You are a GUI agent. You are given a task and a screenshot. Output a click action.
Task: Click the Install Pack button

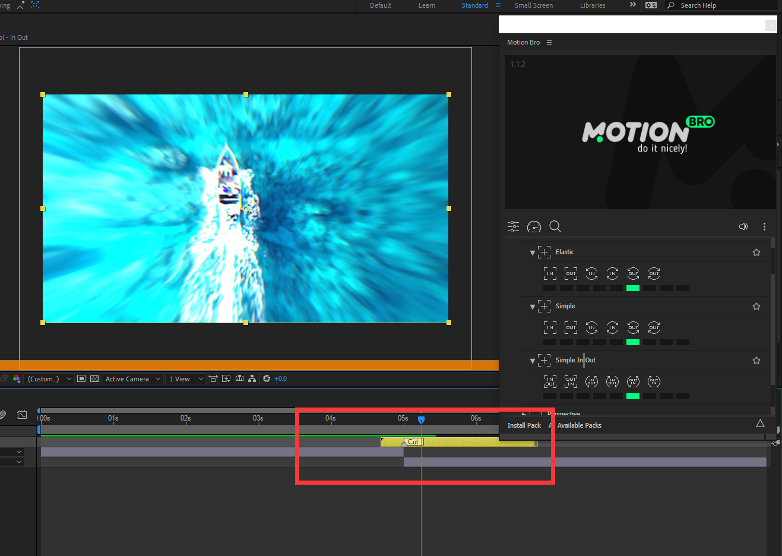pyautogui.click(x=524, y=425)
